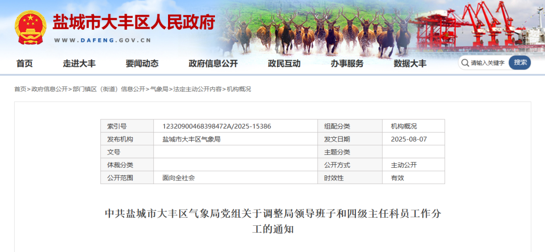Screen dimensions: 545x252
Task: Open the 办事服务 navigation item
Action: (347, 64)
